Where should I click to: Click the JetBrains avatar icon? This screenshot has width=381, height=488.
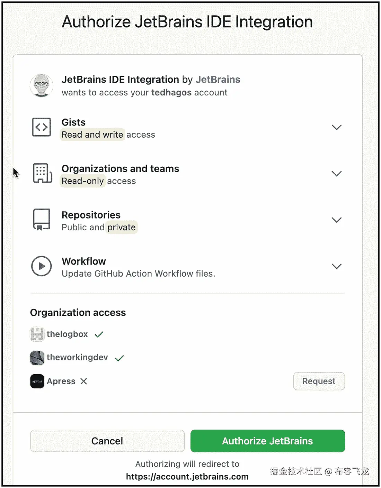(x=42, y=85)
